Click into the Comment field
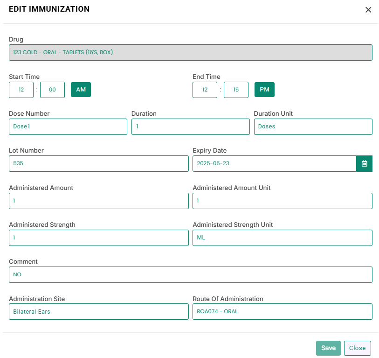 tap(191, 275)
